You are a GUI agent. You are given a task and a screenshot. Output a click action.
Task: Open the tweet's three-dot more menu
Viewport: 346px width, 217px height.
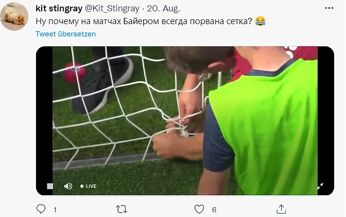click(329, 8)
